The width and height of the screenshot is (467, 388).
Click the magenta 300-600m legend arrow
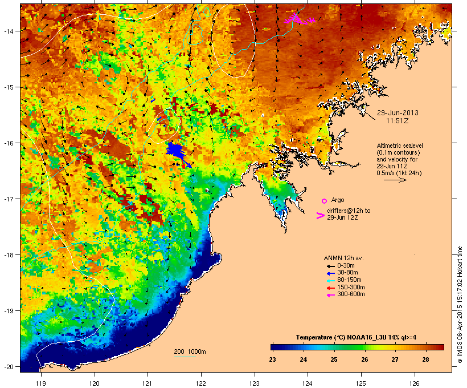click(x=330, y=295)
